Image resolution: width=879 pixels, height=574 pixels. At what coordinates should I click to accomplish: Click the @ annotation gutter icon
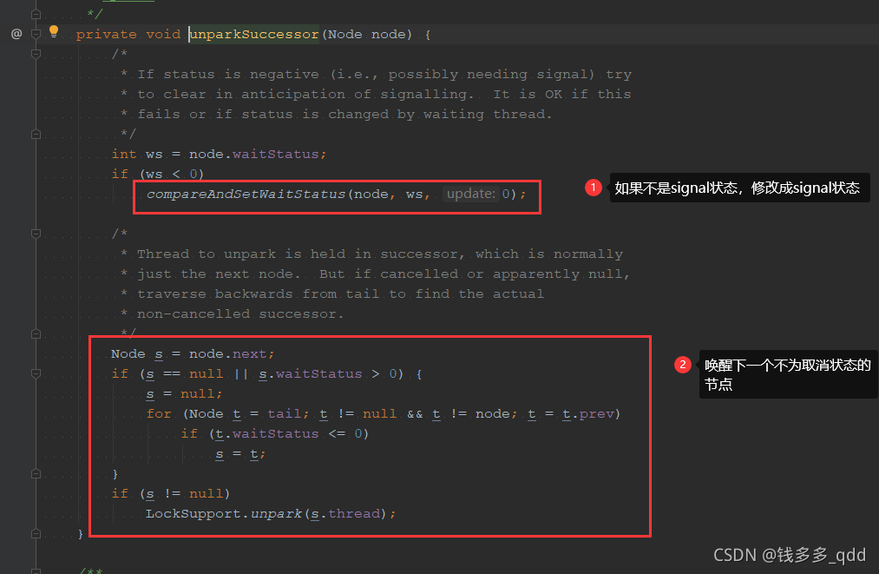coord(16,34)
